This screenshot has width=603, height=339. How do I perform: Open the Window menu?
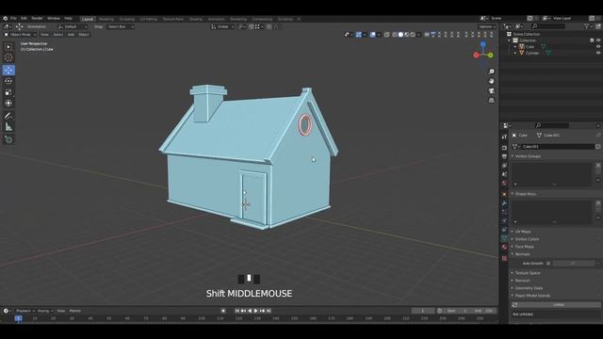[x=54, y=19]
